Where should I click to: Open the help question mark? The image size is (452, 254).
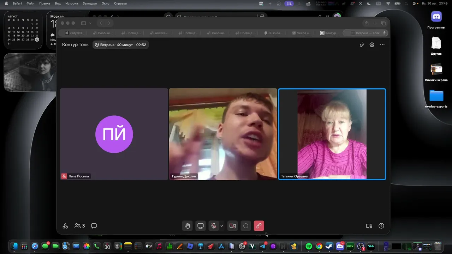click(381, 226)
